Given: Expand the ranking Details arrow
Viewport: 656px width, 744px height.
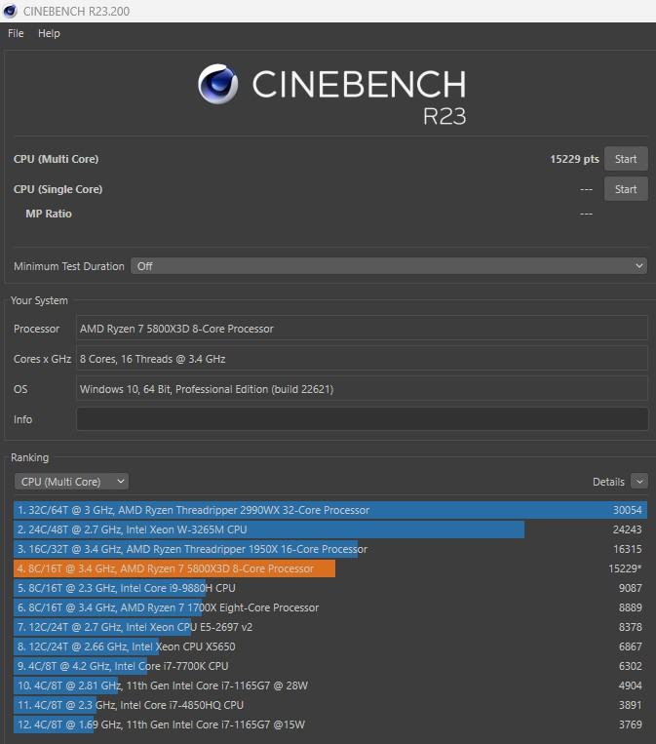Looking at the screenshot, I should 638,482.
